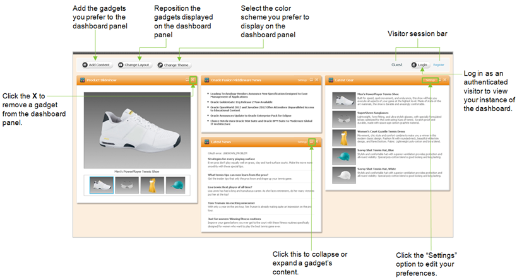517x280 pixels.
Task: Close the Latest Gear gadget
Action: (x=445, y=79)
